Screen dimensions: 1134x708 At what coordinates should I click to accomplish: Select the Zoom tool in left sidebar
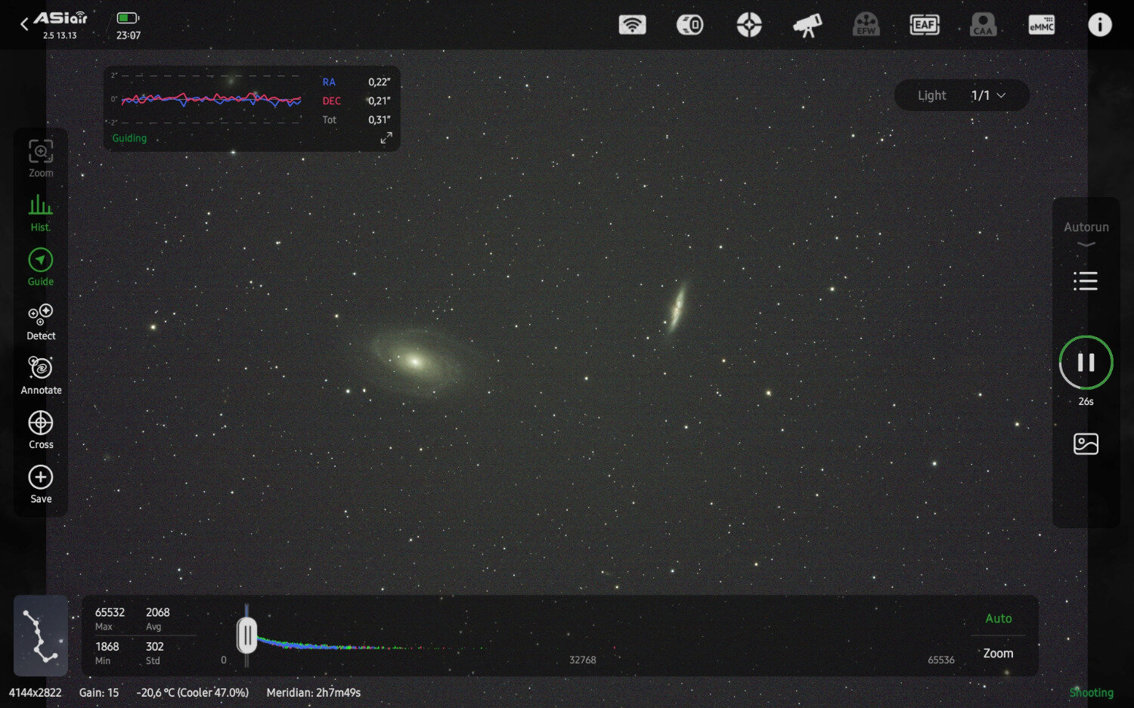[41, 158]
